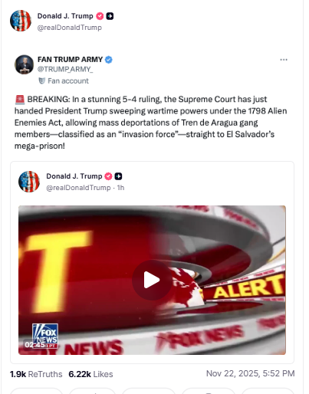Screen dimensions: 309x394
Task: Open the embedded post's 1h timestamp
Action: click(x=120, y=188)
